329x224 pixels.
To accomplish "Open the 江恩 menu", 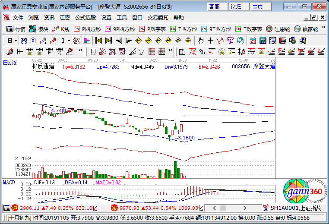I will click(65, 18).
